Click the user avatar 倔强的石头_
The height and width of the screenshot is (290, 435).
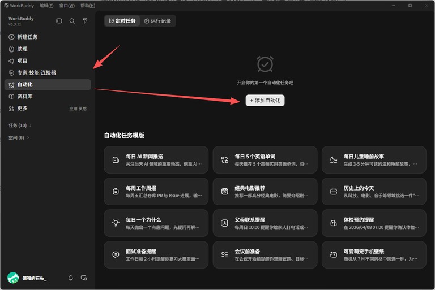(13, 278)
